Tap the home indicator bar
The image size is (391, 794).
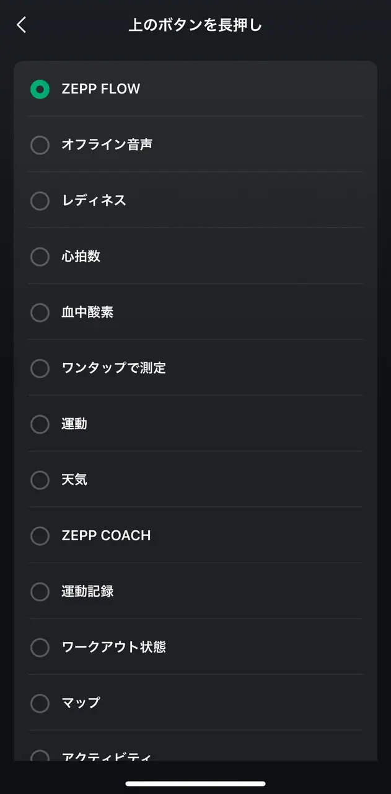click(195, 783)
